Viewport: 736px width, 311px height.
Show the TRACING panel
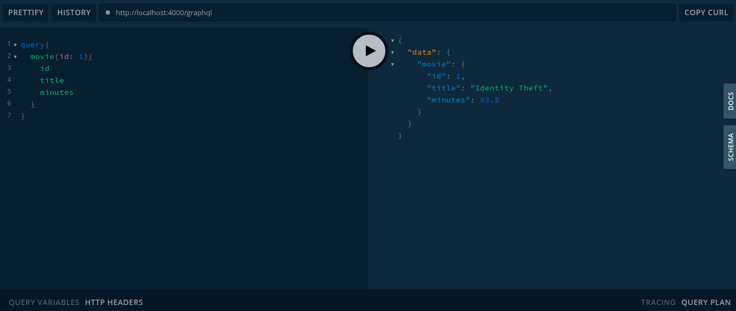pos(658,302)
